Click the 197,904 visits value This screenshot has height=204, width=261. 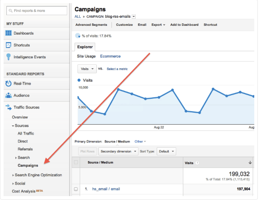[x=244, y=189]
